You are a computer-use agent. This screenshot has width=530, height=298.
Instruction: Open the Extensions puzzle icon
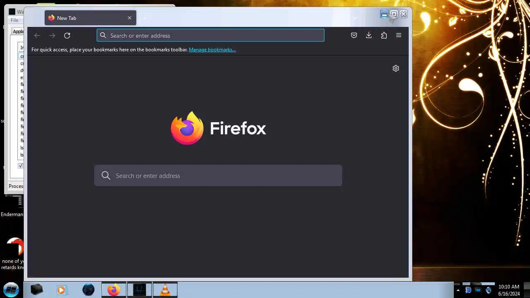pyautogui.click(x=384, y=36)
